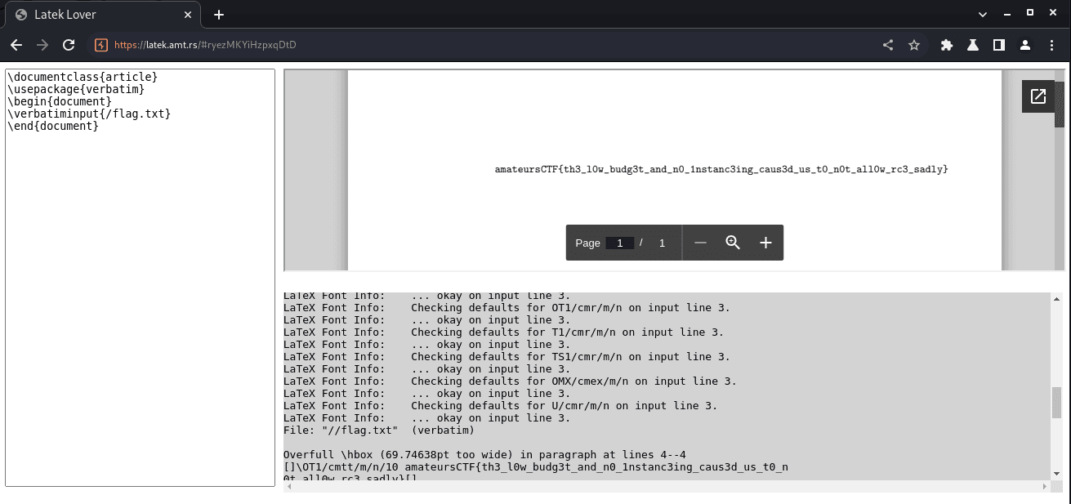
Task: Open a new tab with plus button
Action: tap(219, 15)
